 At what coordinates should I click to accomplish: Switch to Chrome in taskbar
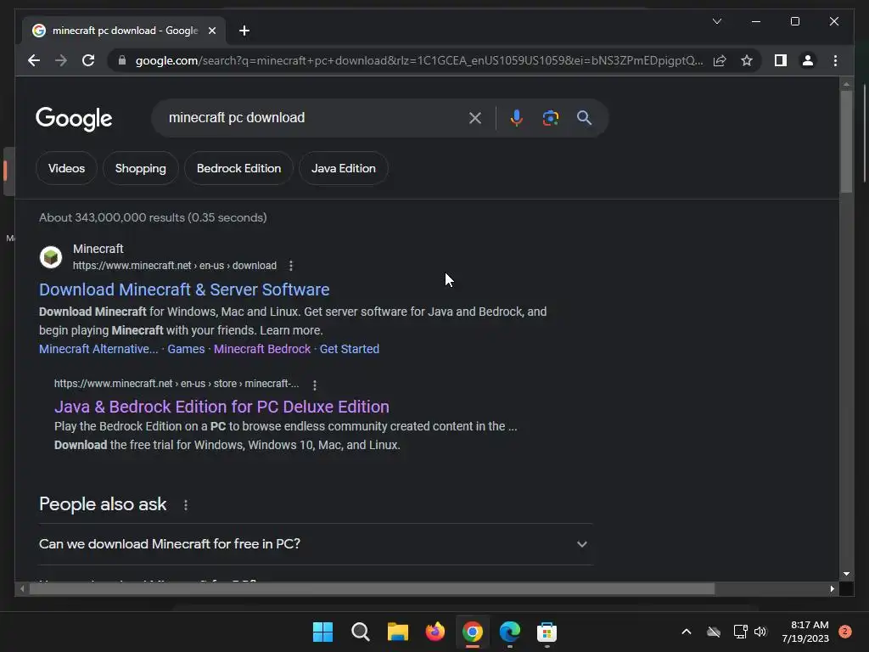(472, 632)
